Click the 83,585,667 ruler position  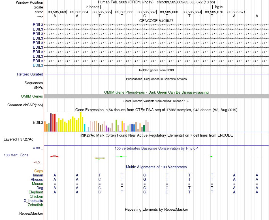(x=146, y=12)
